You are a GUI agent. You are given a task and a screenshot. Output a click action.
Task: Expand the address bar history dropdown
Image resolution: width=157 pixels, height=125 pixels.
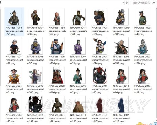(123, 3)
